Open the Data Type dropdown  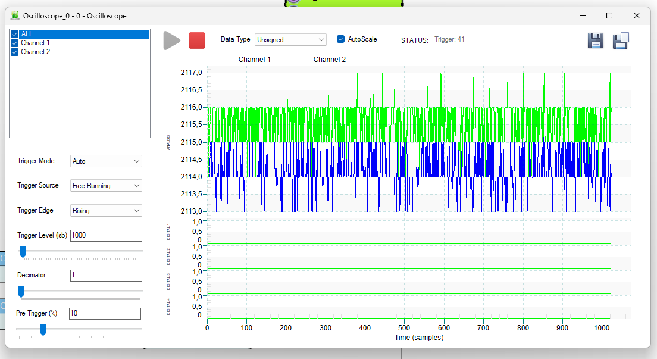(290, 39)
